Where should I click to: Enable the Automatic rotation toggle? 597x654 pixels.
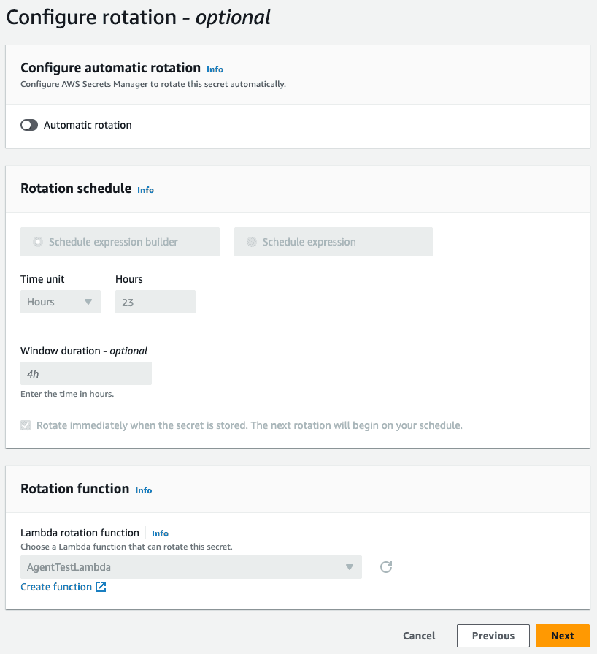click(x=29, y=125)
